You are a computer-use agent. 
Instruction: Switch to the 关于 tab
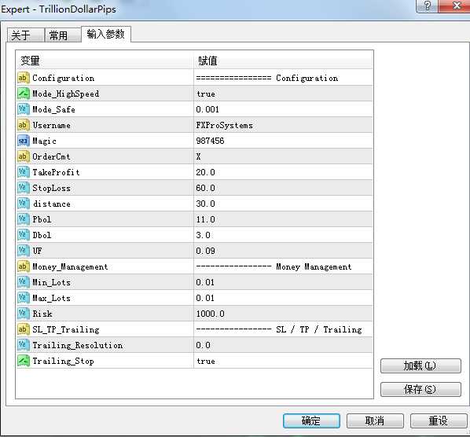[26, 35]
